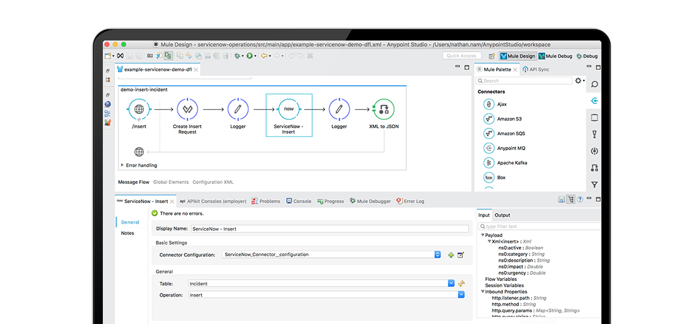Select the Logger node before XML to JSON
Image resolution: width=698 pixels, height=324 pixels.
tap(339, 109)
